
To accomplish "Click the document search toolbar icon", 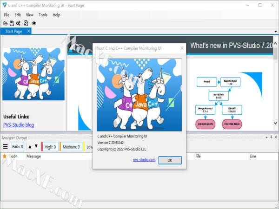I will pyautogui.click(x=26, y=23).
